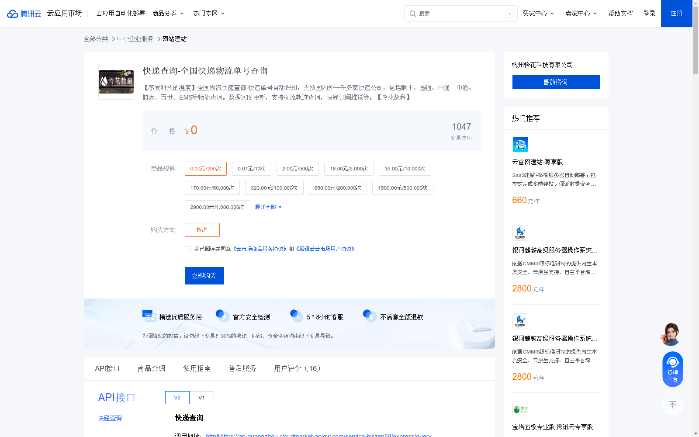
Task: Click the 登录 link
Action: click(649, 14)
